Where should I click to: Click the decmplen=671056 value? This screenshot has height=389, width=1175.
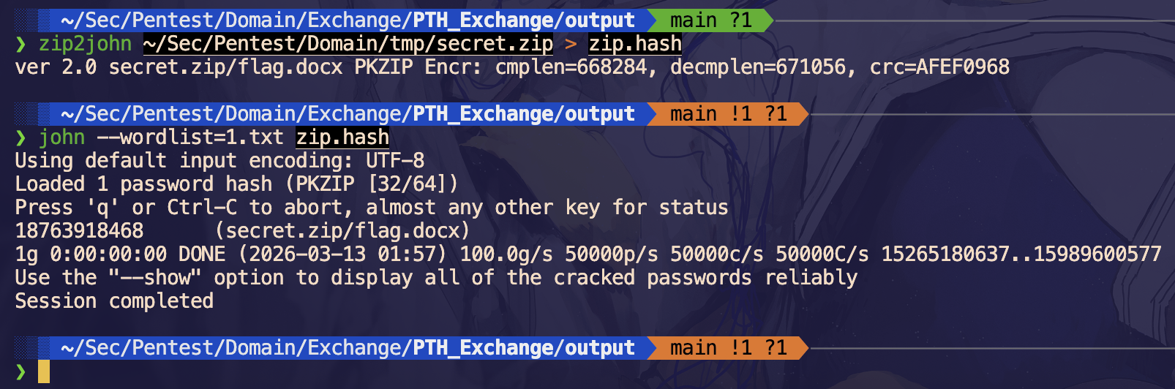coord(758,67)
